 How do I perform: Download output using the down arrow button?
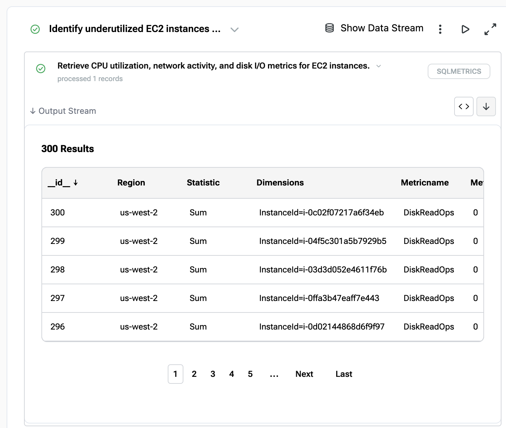486,106
